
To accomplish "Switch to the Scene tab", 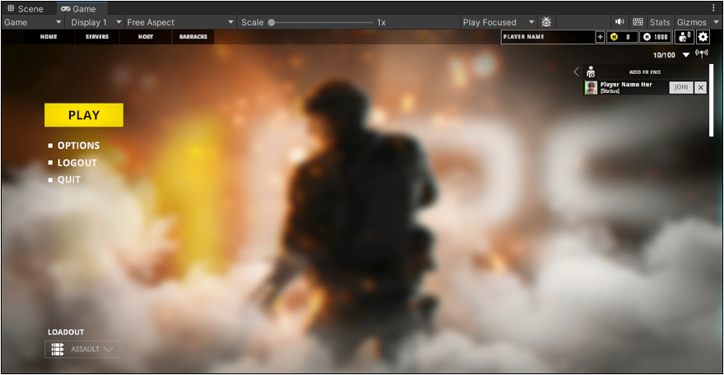I will 25,8.
